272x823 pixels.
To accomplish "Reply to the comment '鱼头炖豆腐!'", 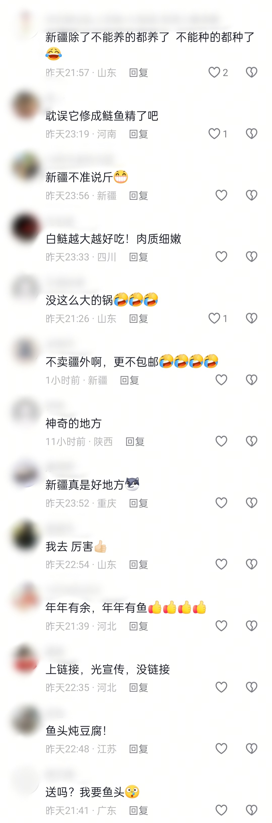I will 139,749.
